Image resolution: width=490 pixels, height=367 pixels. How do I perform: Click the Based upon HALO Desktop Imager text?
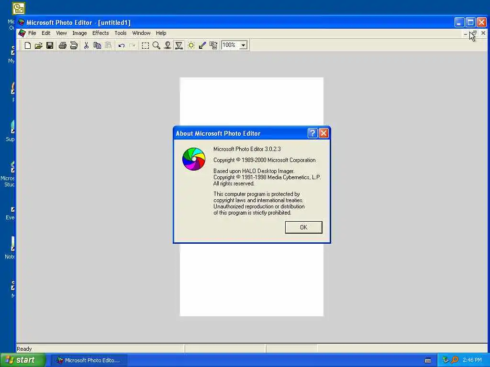(x=254, y=171)
